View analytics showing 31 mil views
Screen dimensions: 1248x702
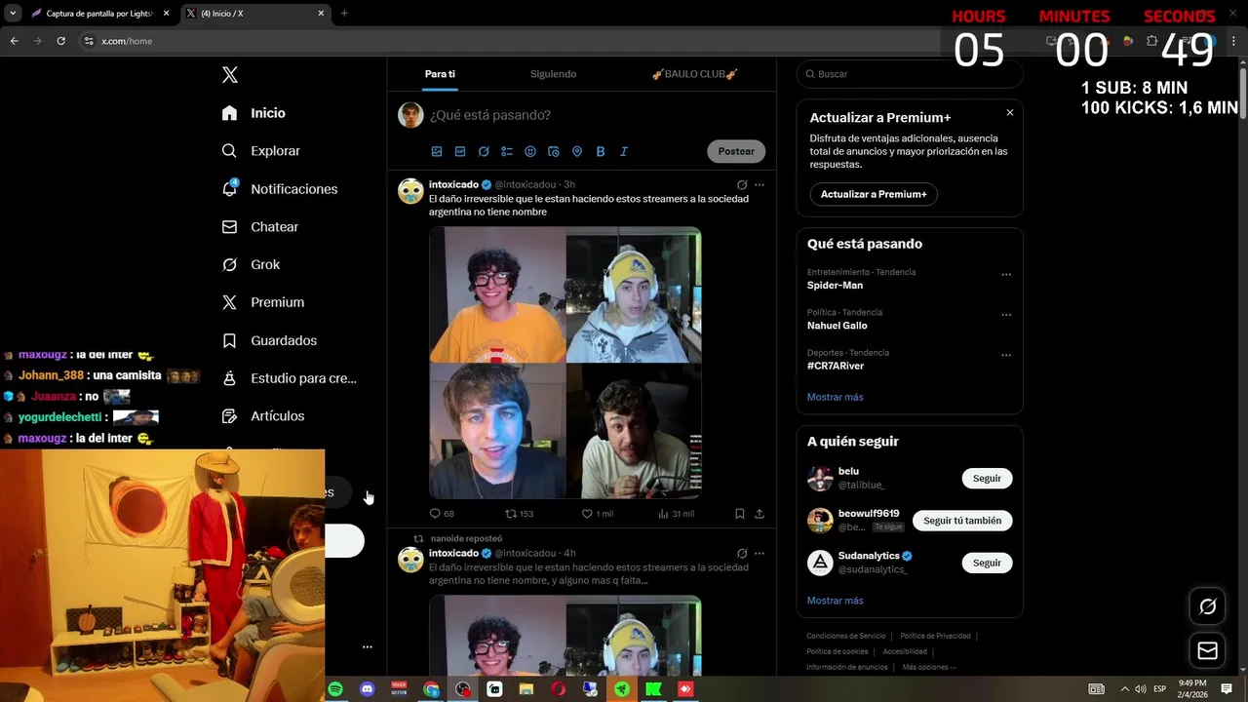[676, 514]
